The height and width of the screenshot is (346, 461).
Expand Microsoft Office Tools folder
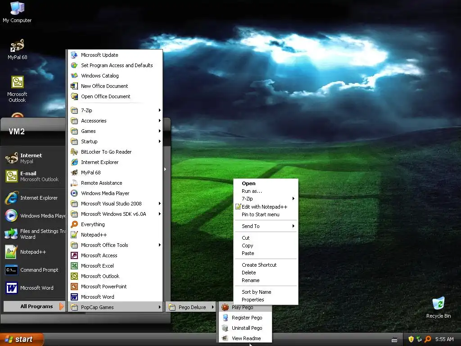pos(115,245)
